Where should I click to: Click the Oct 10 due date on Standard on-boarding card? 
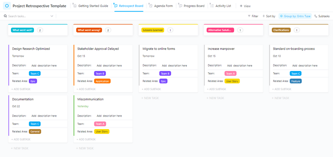point(277,56)
